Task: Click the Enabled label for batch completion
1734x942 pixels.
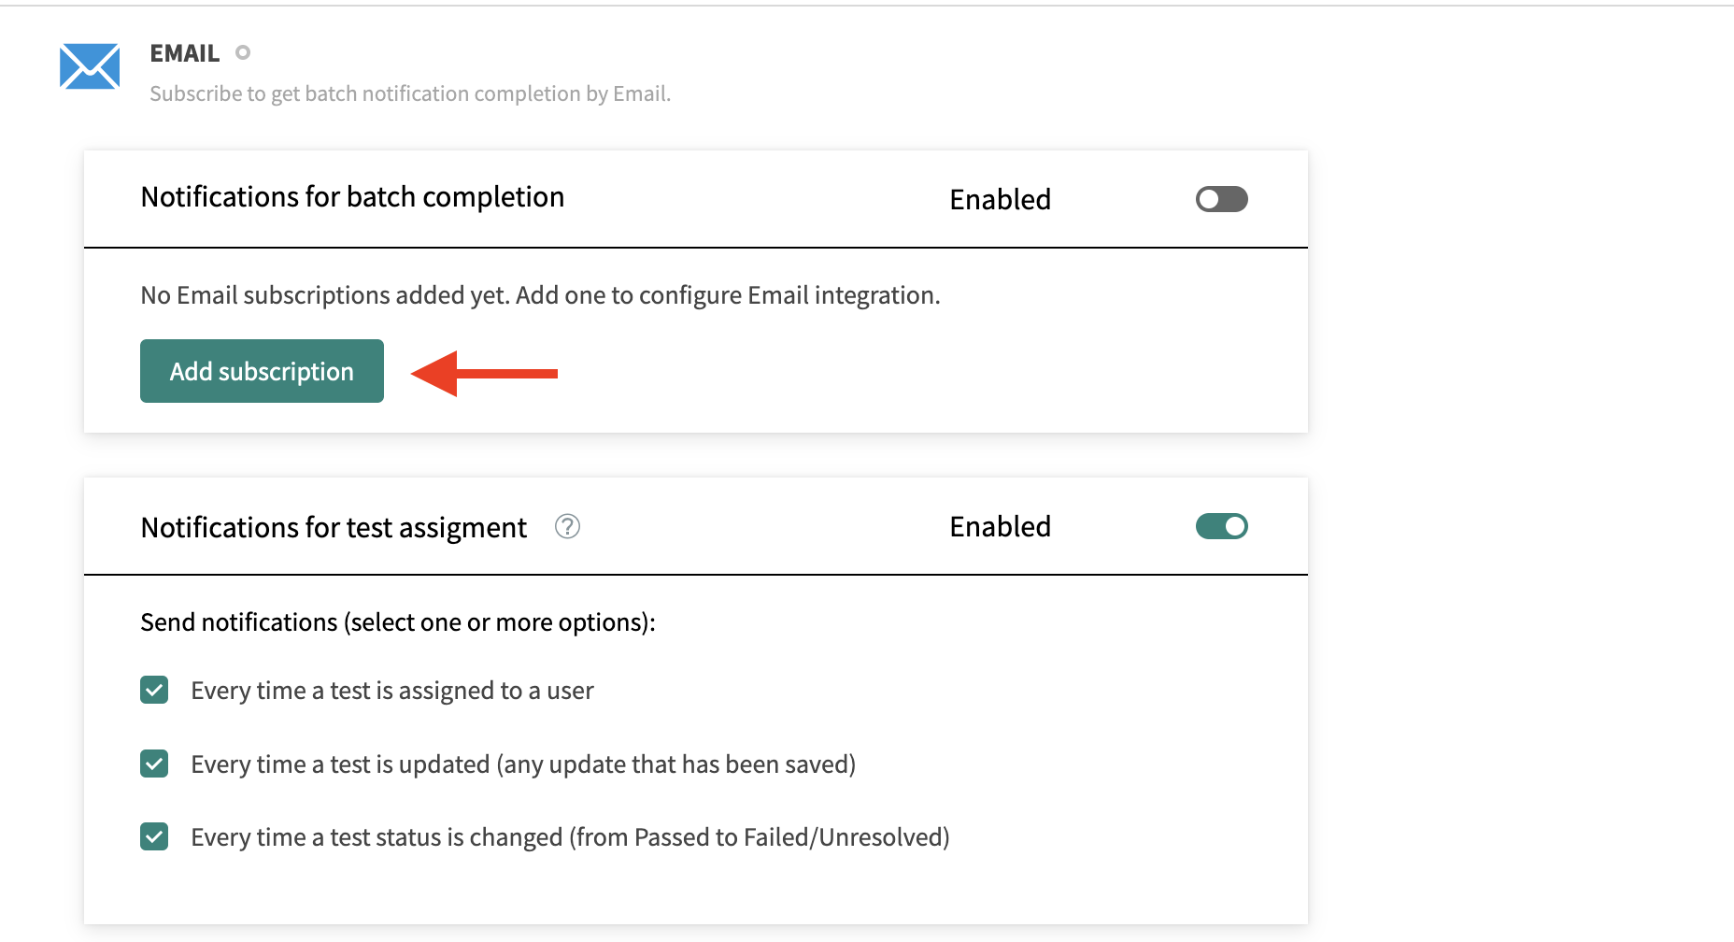Action: pos(1000,199)
